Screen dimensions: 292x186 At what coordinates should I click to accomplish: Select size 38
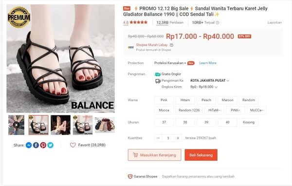(x=185, y=122)
